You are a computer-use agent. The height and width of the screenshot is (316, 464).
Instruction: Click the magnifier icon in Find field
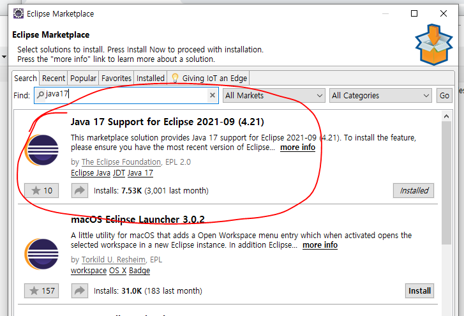[40, 95]
